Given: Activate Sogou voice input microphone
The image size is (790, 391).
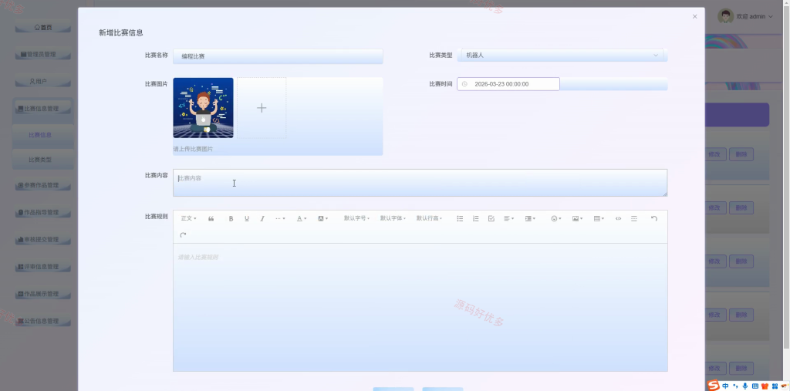Looking at the screenshot, I should 745,386.
